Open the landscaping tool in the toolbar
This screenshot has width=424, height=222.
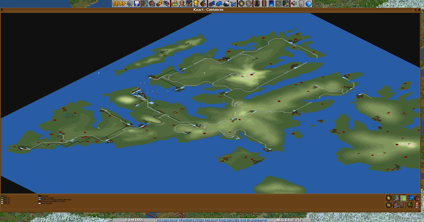pos(286,3)
